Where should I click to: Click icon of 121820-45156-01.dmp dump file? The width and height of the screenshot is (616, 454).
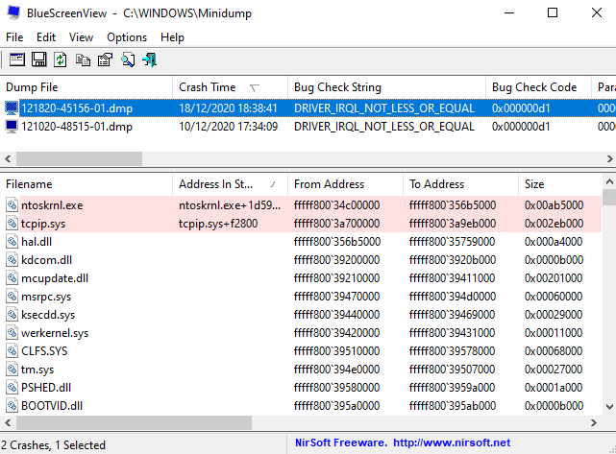12,108
